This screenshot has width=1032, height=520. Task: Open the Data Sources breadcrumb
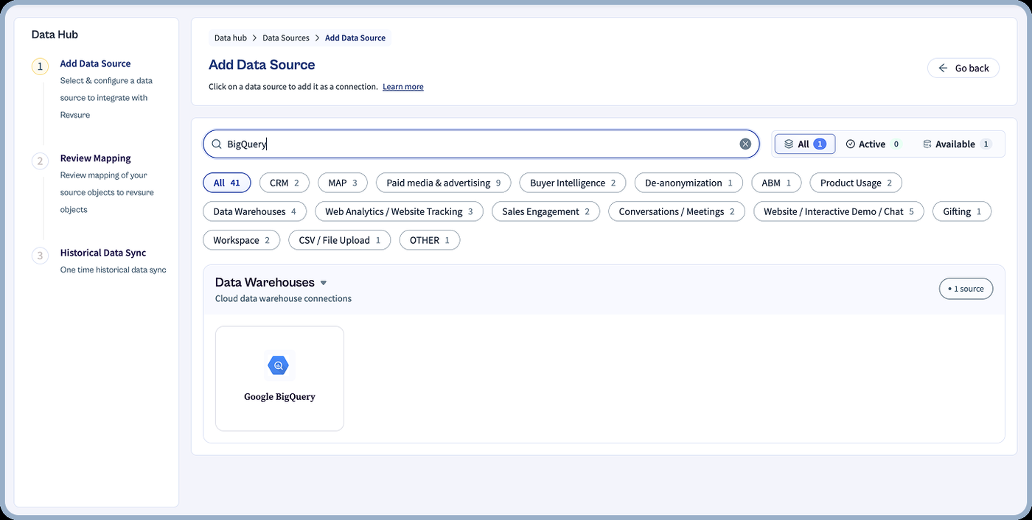click(x=286, y=38)
